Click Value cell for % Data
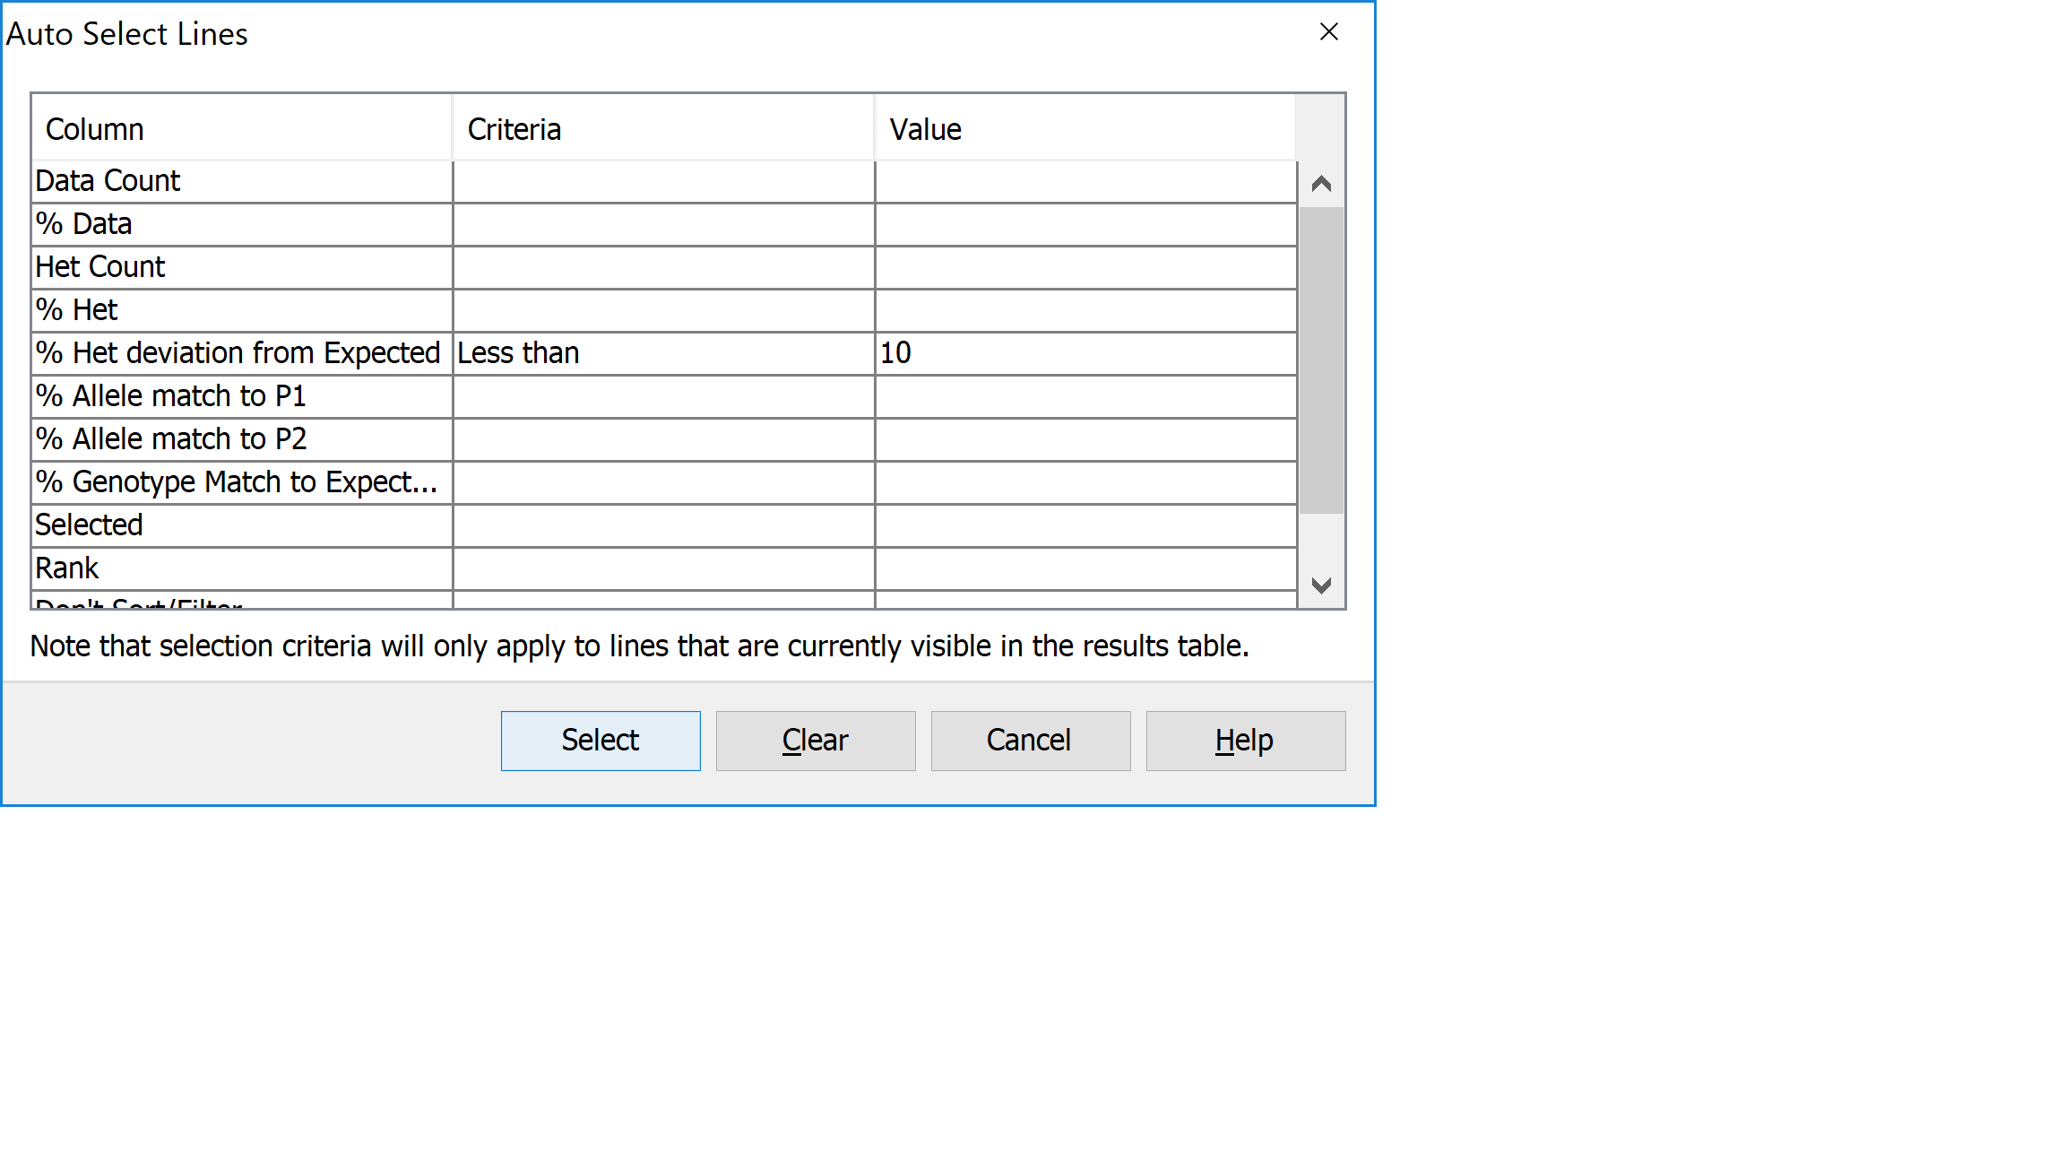 coord(1086,225)
